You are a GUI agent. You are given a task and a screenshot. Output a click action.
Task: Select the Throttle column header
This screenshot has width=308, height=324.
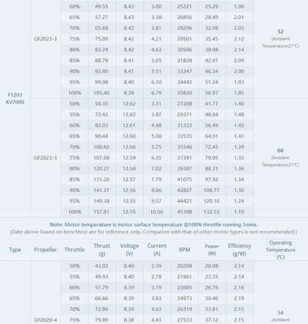point(75,249)
